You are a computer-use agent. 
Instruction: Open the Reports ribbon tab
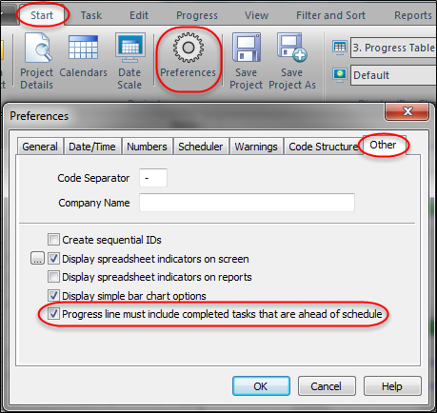(x=413, y=15)
